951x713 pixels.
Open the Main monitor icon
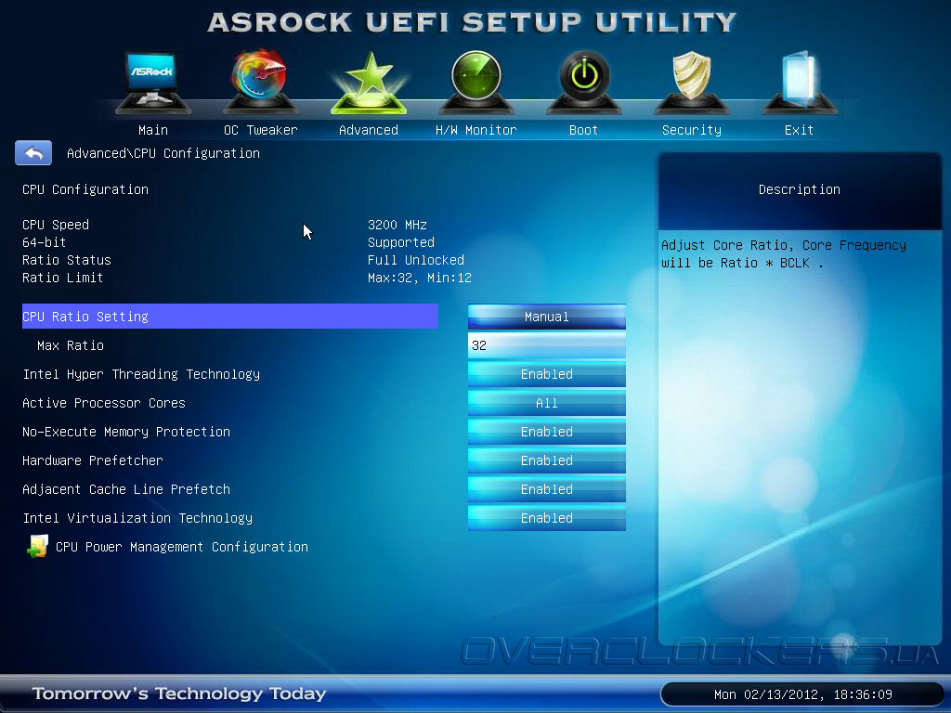tap(153, 83)
